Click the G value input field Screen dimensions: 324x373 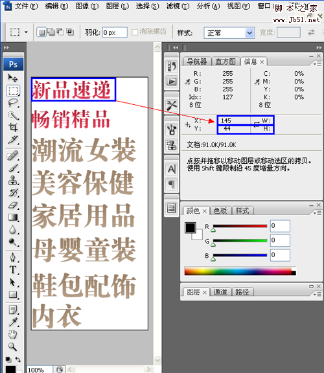click(x=280, y=240)
